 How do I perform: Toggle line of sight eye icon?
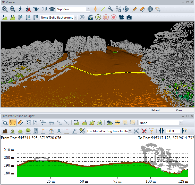pyautogui.click(x=109, y=123)
